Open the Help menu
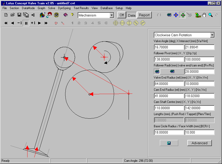222x164 pixels. click(129, 8)
